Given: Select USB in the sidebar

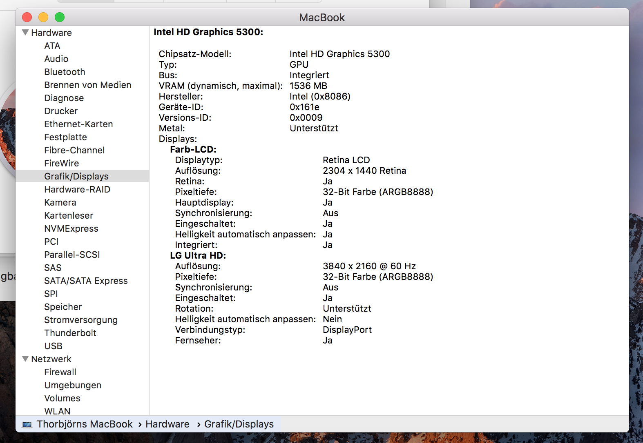Looking at the screenshot, I should [54, 346].
